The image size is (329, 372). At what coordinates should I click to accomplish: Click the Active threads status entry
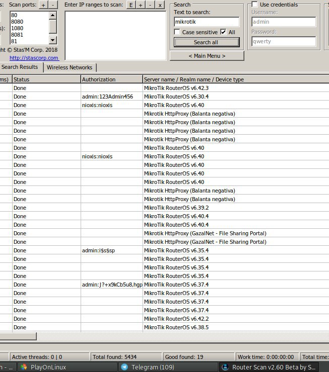pos(49,357)
